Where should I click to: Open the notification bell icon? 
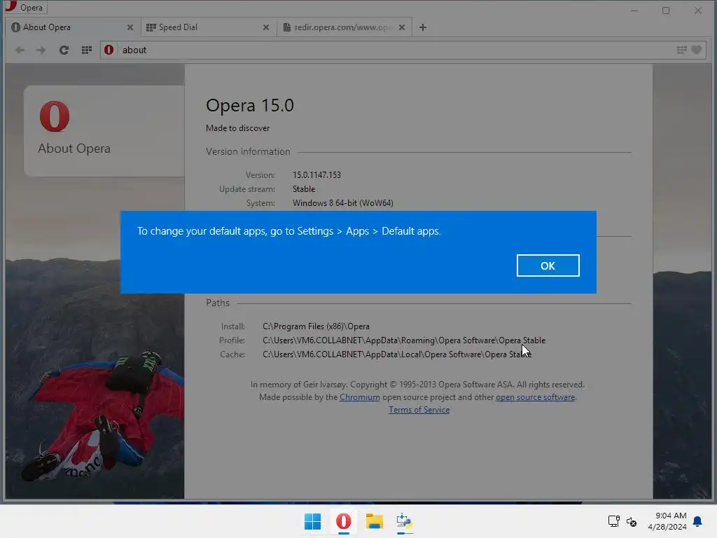click(x=697, y=521)
